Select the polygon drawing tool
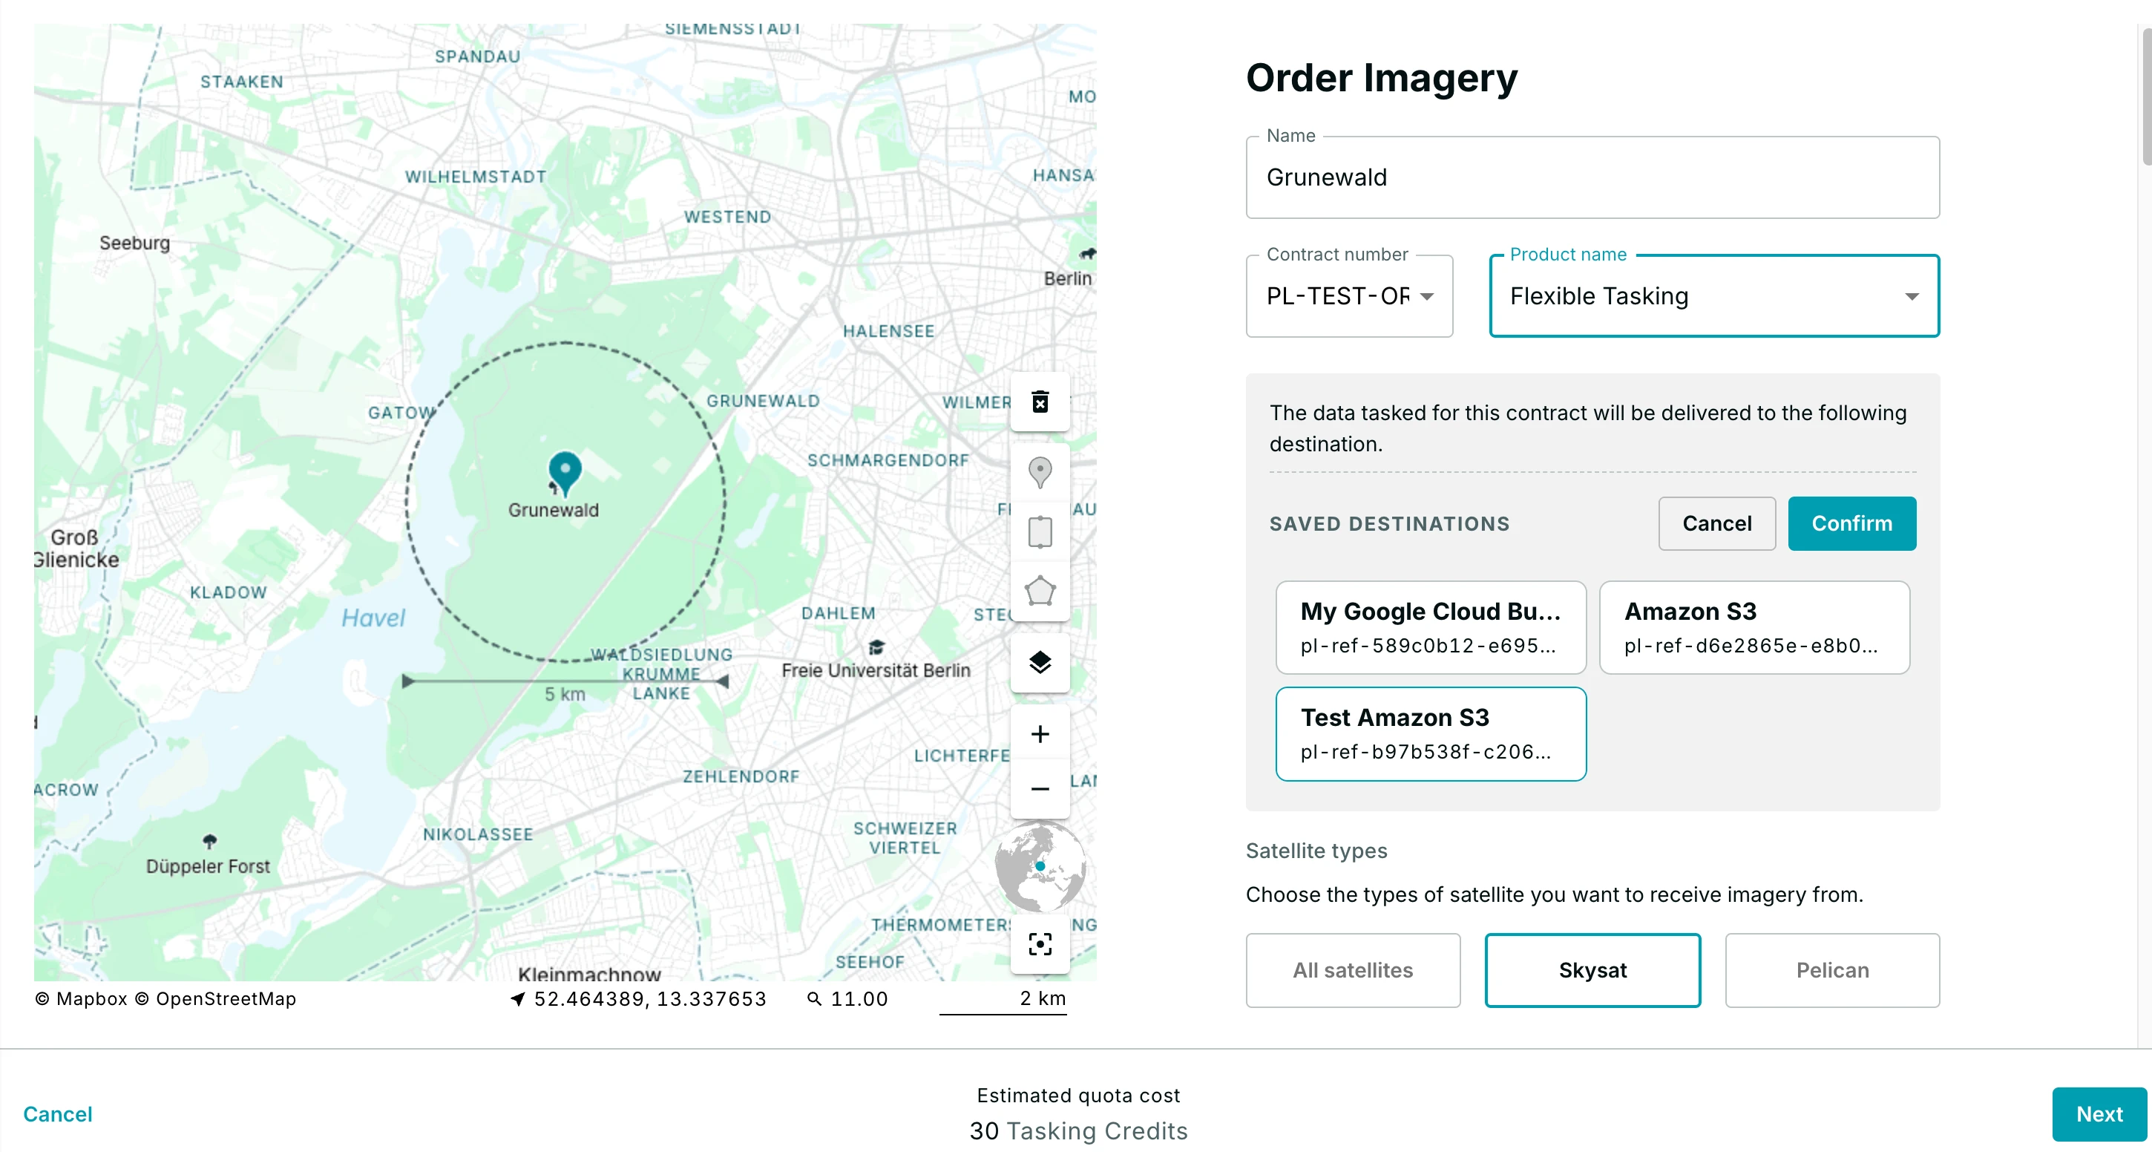 click(x=1040, y=592)
